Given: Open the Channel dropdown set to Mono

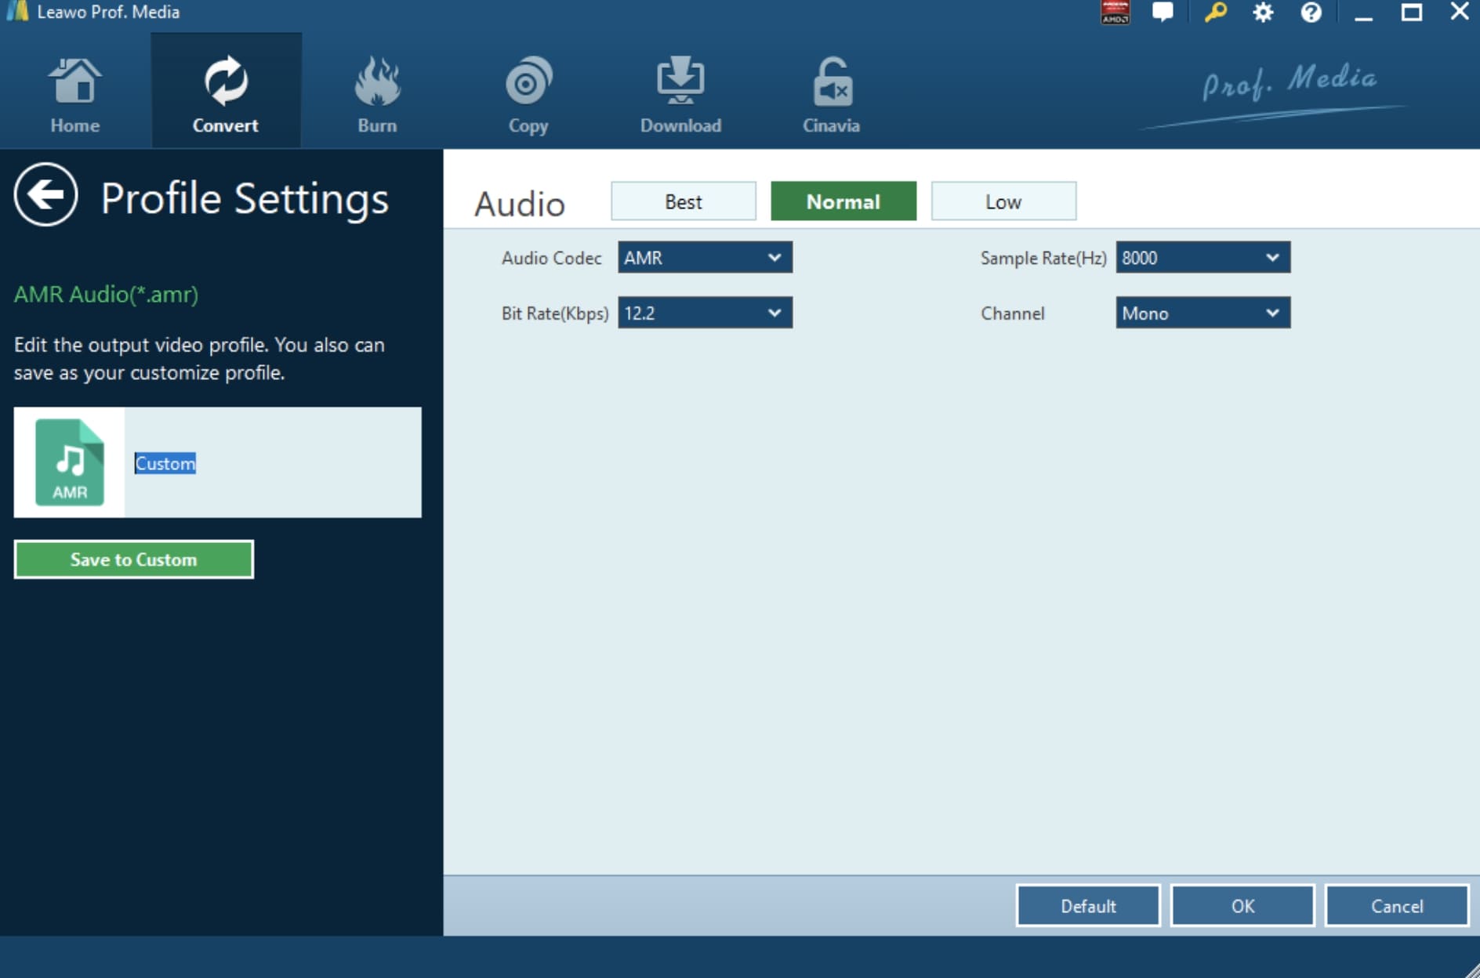Looking at the screenshot, I should coord(1202,313).
